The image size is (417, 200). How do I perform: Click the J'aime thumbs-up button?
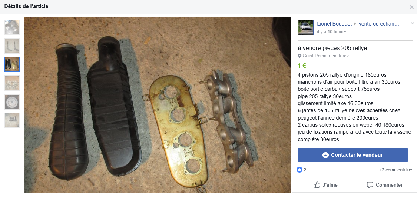pyautogui.click(x=326, y=185)
